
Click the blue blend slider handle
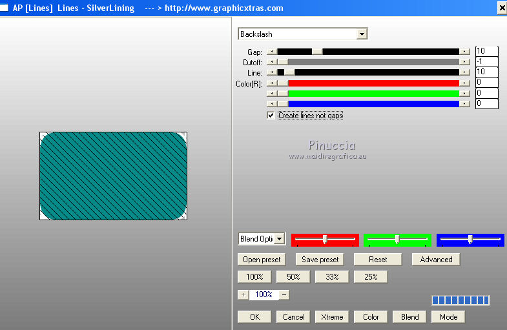coord(470,239)
